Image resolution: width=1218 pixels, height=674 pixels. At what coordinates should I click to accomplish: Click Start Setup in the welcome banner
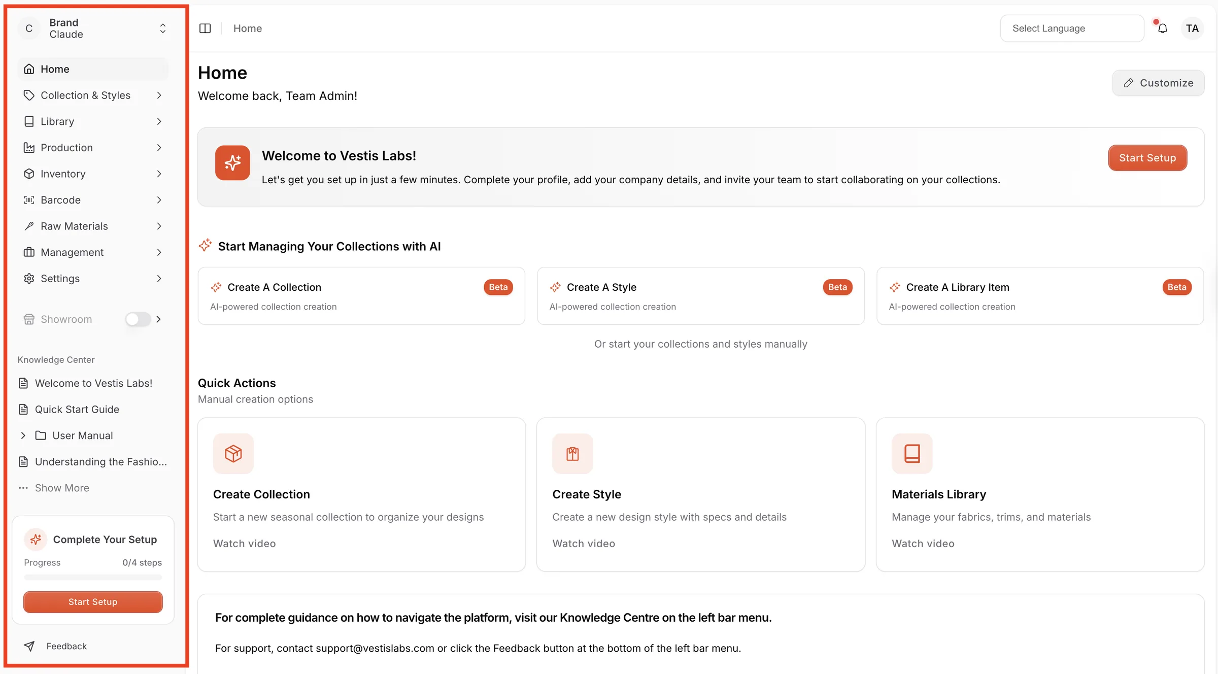point(1147,158)
